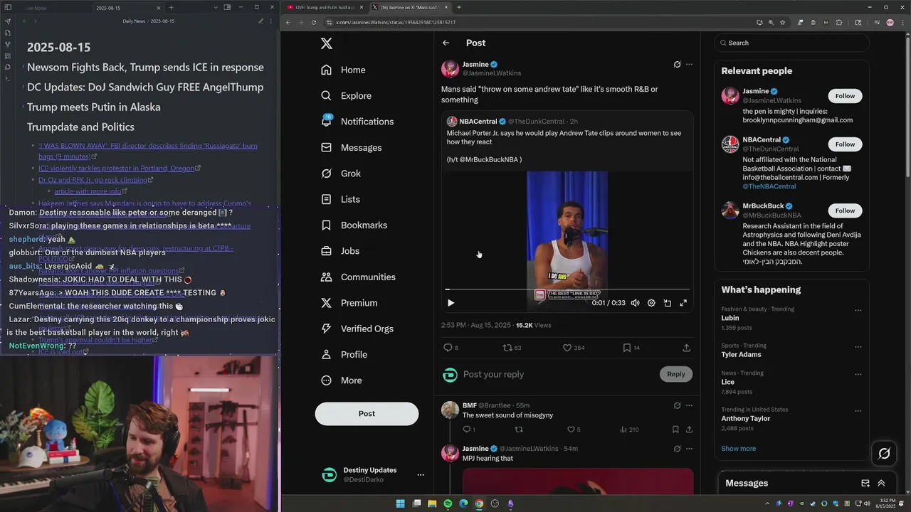This screenshot has width=911, height=512.
Task: Open Dr Oz and RFK Jr. link
Action: click(x=93, y=180)
